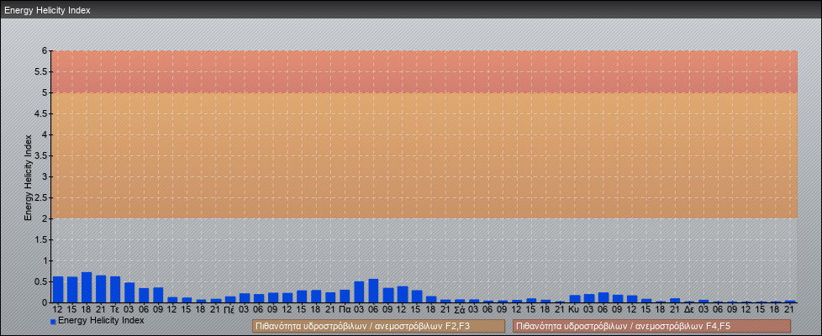Select the tallest blue bar in chart
Screen dimensions: 822x336
point(87,287)
